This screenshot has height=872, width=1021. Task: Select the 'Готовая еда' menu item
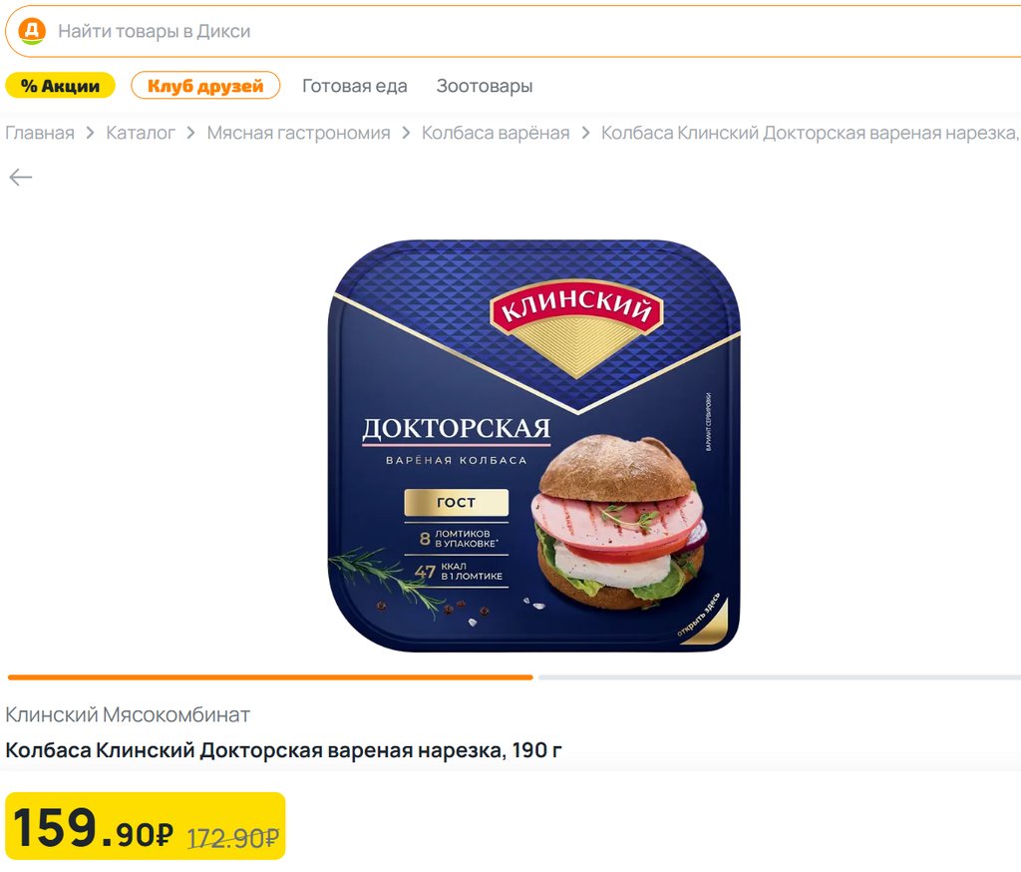click(x=354, y=86)
